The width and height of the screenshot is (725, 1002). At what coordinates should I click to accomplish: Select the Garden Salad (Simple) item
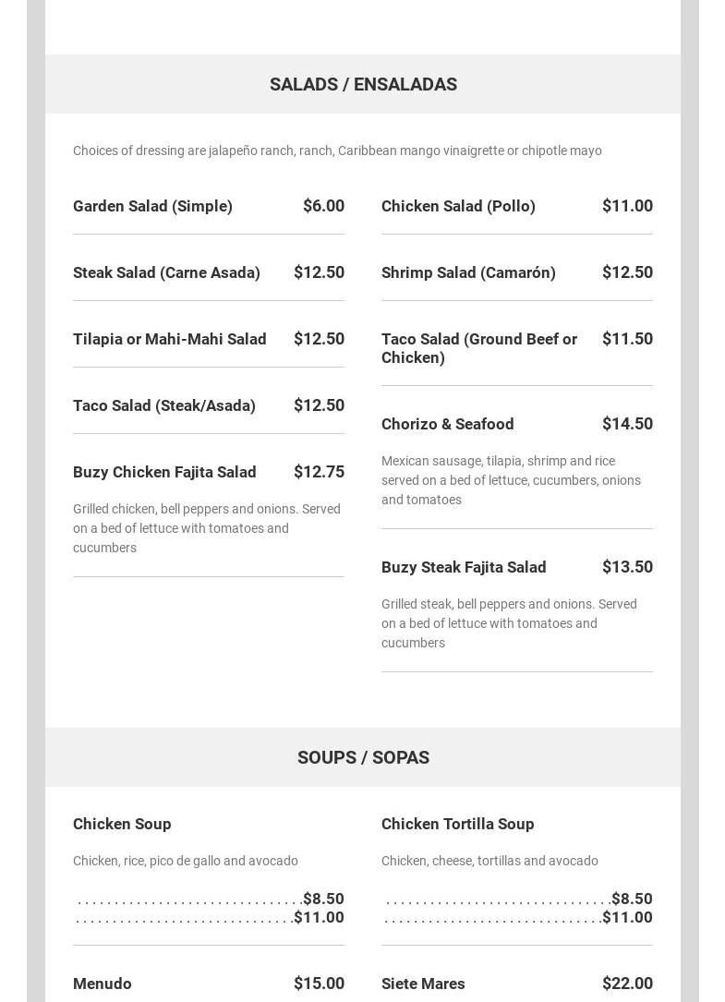152,206
